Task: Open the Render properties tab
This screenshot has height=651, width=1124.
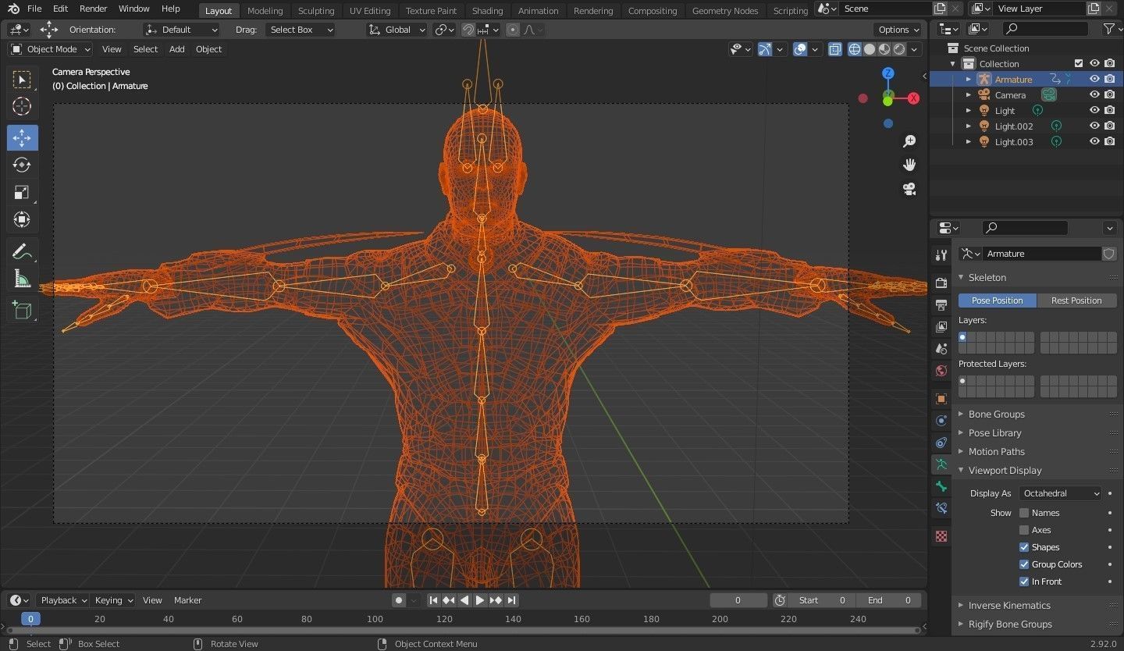Action: (x=941, y=283)
